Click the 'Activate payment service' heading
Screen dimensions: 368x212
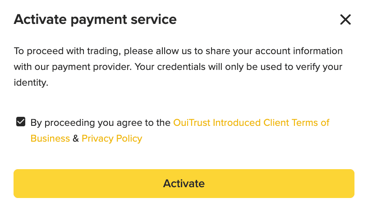(95, 19)
